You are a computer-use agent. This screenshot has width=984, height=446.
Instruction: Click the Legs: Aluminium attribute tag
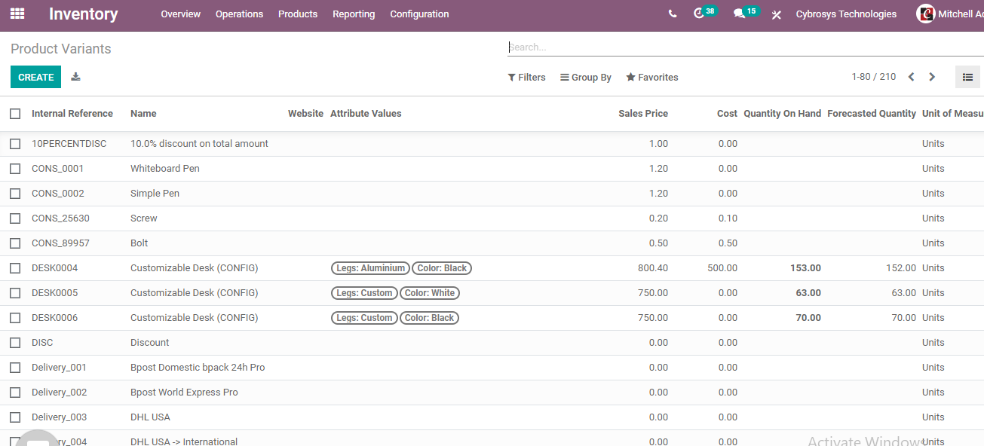[370, 268]
